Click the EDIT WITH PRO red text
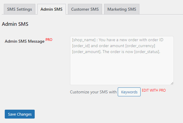This screenshot has width=183, height=123. 154,90
